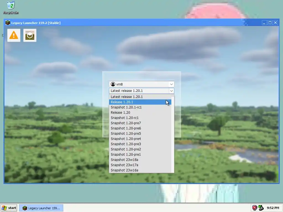Click the red shield tray icon
283x212 pixels.
click(255, 208)
